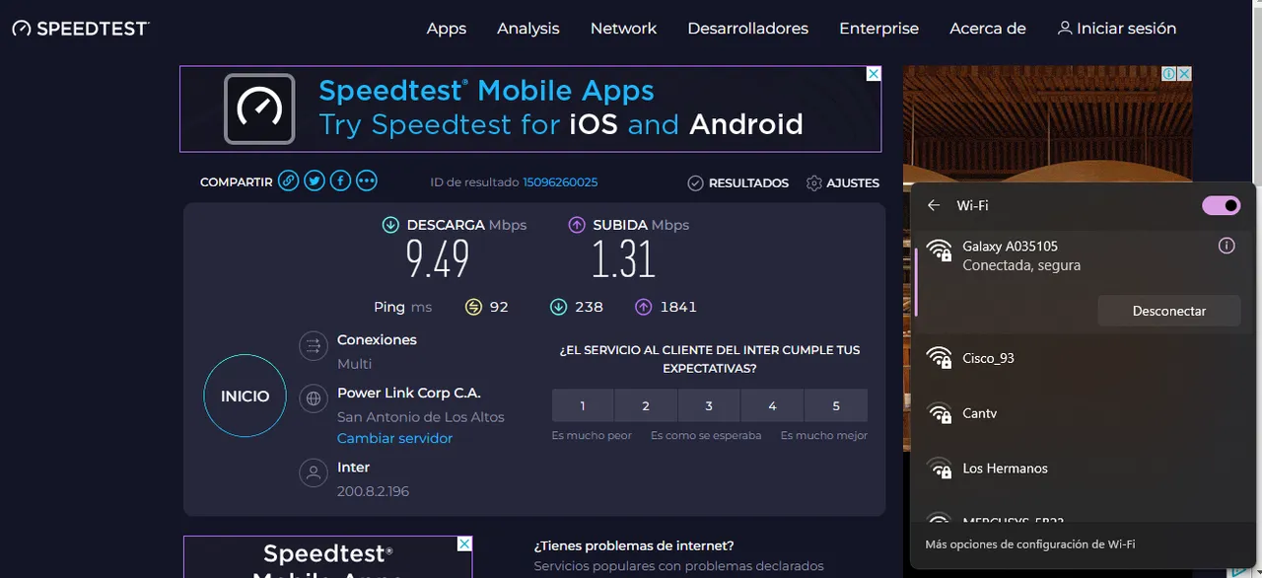
Task: Open Galaxy A035105 network info icon
Action: tap(1227, 246)
